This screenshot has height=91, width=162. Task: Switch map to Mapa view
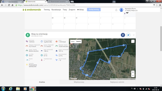pyautogui.click(x=73, y=41)
